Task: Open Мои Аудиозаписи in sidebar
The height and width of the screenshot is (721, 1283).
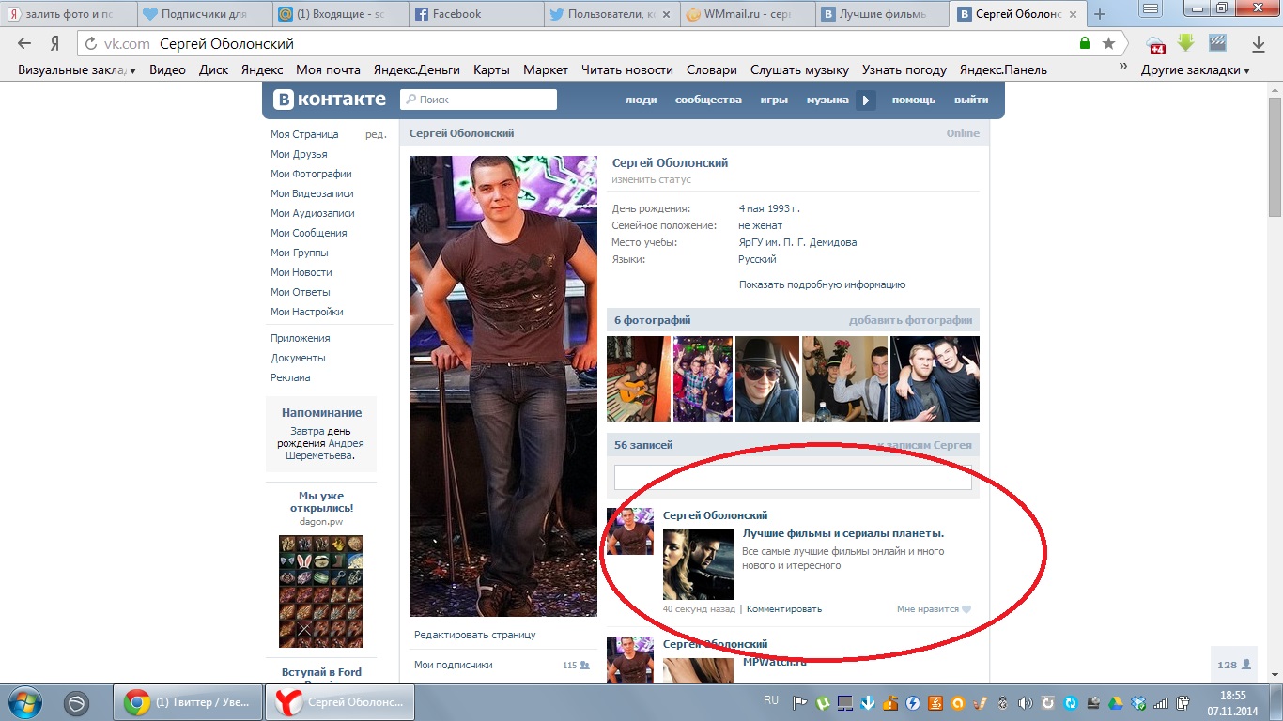Action: 312,213
